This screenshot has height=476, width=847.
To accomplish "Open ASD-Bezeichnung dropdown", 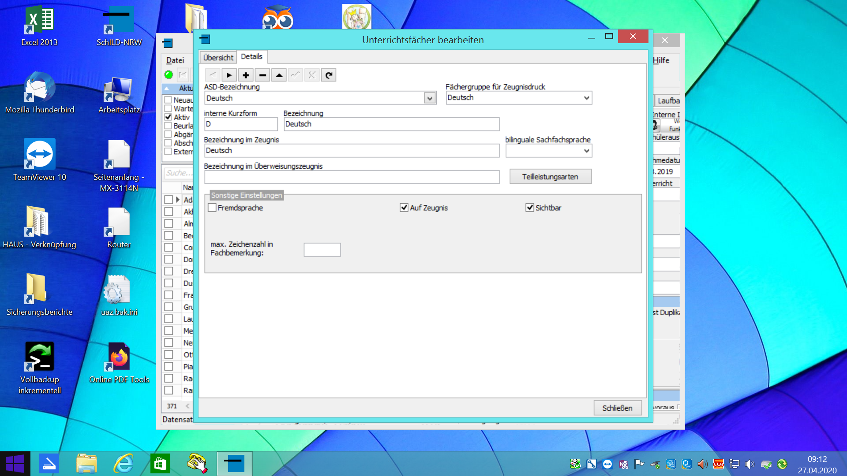I will click(430, 98).
